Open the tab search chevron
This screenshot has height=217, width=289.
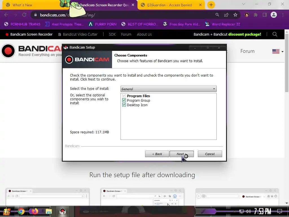pyautogui.click(x=244, y=4)
